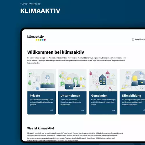Click the TYPO3 WEBSITE label
The image size is (145, 145).
[x=30, y=4]
